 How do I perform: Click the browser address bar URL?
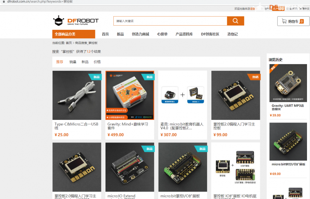(x=40, y=2)
